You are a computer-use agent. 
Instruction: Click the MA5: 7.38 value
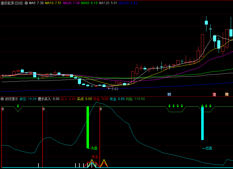pos(36,3)
